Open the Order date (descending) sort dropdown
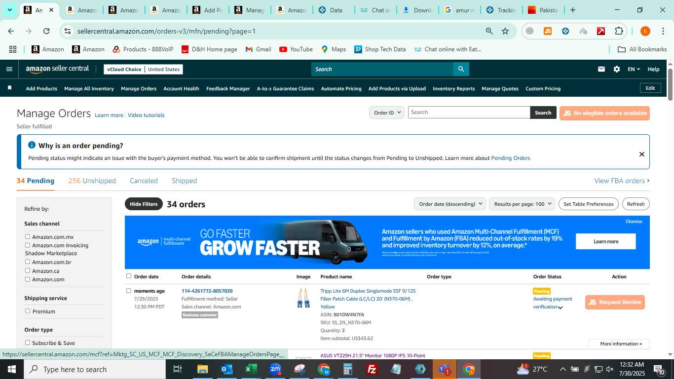674x379 pixels. (x=449, y=204)
